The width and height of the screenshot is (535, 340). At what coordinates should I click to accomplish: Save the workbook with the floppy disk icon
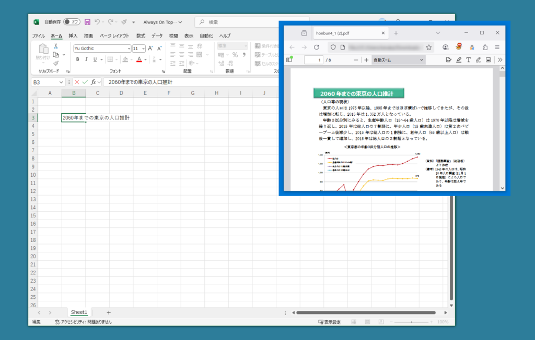click(x=87, y=22)
